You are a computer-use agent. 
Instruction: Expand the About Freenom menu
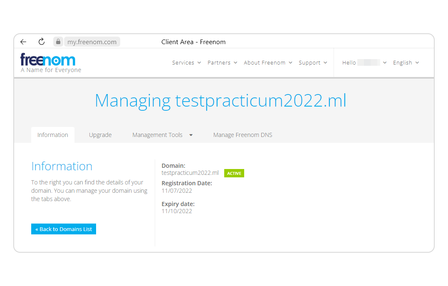tap(268, 62)
